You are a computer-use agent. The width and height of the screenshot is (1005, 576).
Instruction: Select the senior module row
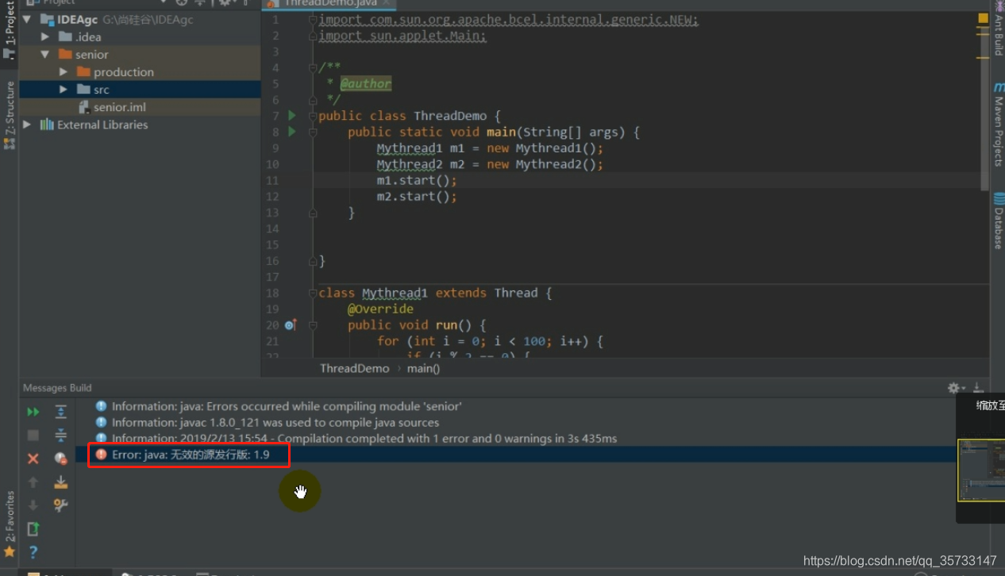click(x=140, y=54)
